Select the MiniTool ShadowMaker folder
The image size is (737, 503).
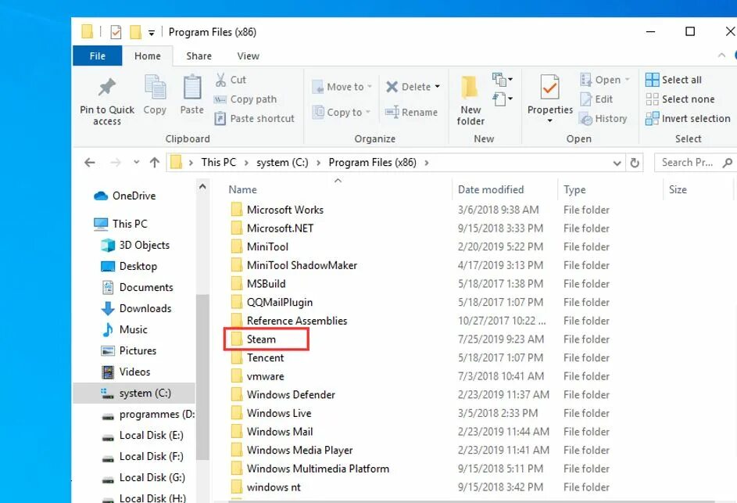coord(302,265)
